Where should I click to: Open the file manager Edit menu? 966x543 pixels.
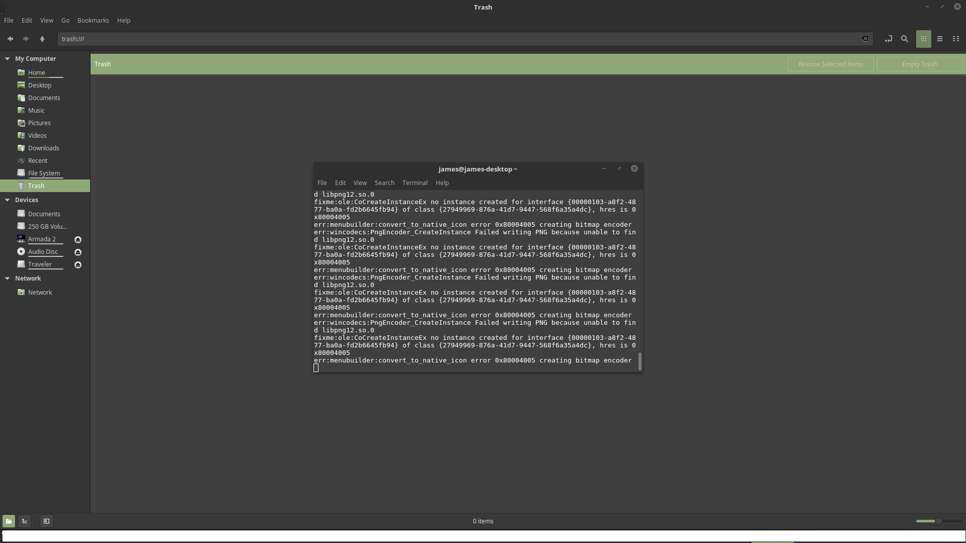coord(27,20)
